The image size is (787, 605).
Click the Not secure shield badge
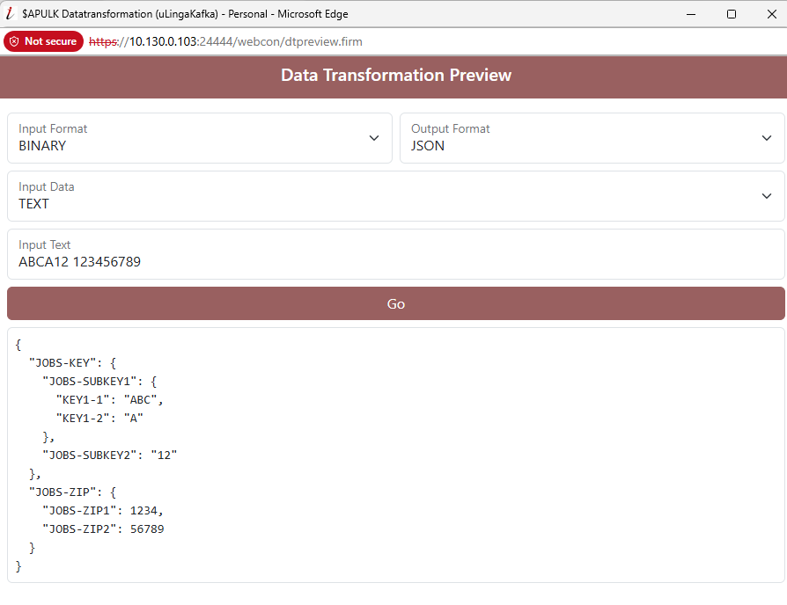(x=43, y=40)
